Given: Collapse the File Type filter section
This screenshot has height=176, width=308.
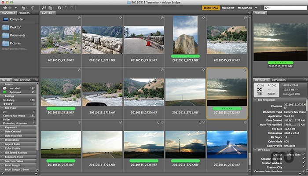Looking at the screenshot, I should [x=3, y=108].
